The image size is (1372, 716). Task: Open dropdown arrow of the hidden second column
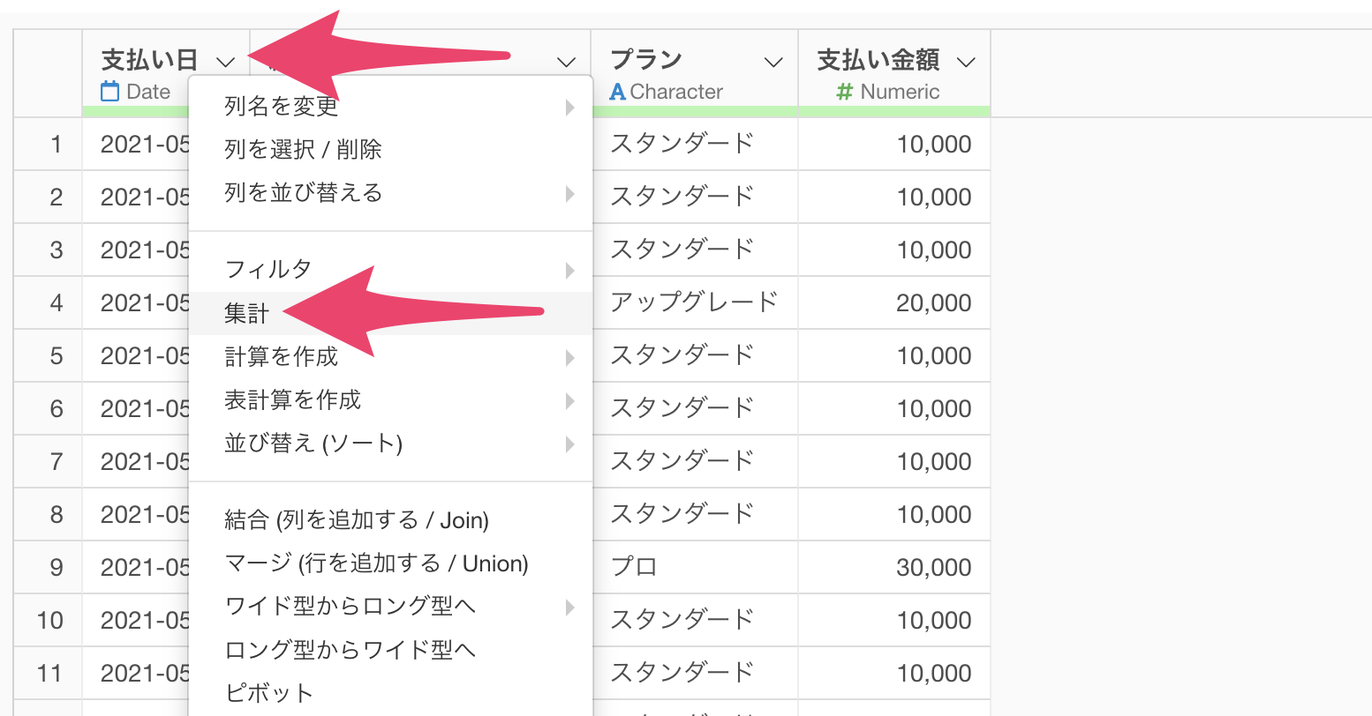(566, 62)
